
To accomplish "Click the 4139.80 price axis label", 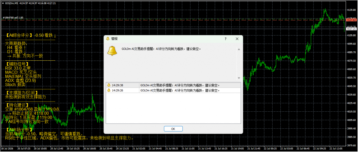I will 352,10.
